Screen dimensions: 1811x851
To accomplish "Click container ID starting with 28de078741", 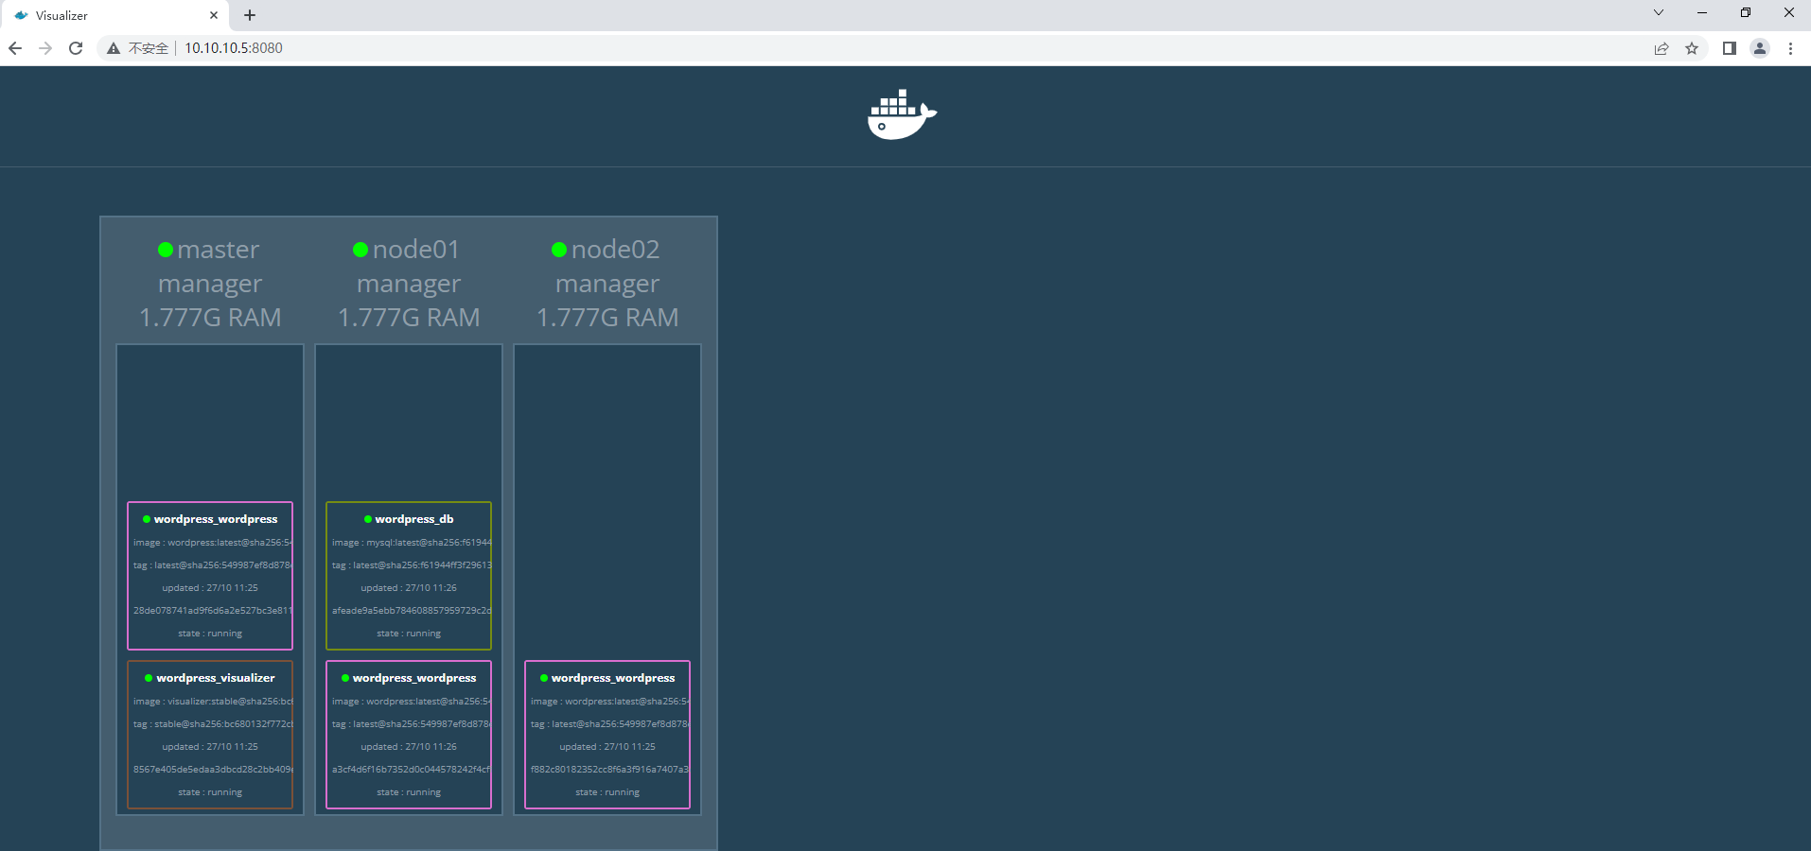I will coord(213,611).
